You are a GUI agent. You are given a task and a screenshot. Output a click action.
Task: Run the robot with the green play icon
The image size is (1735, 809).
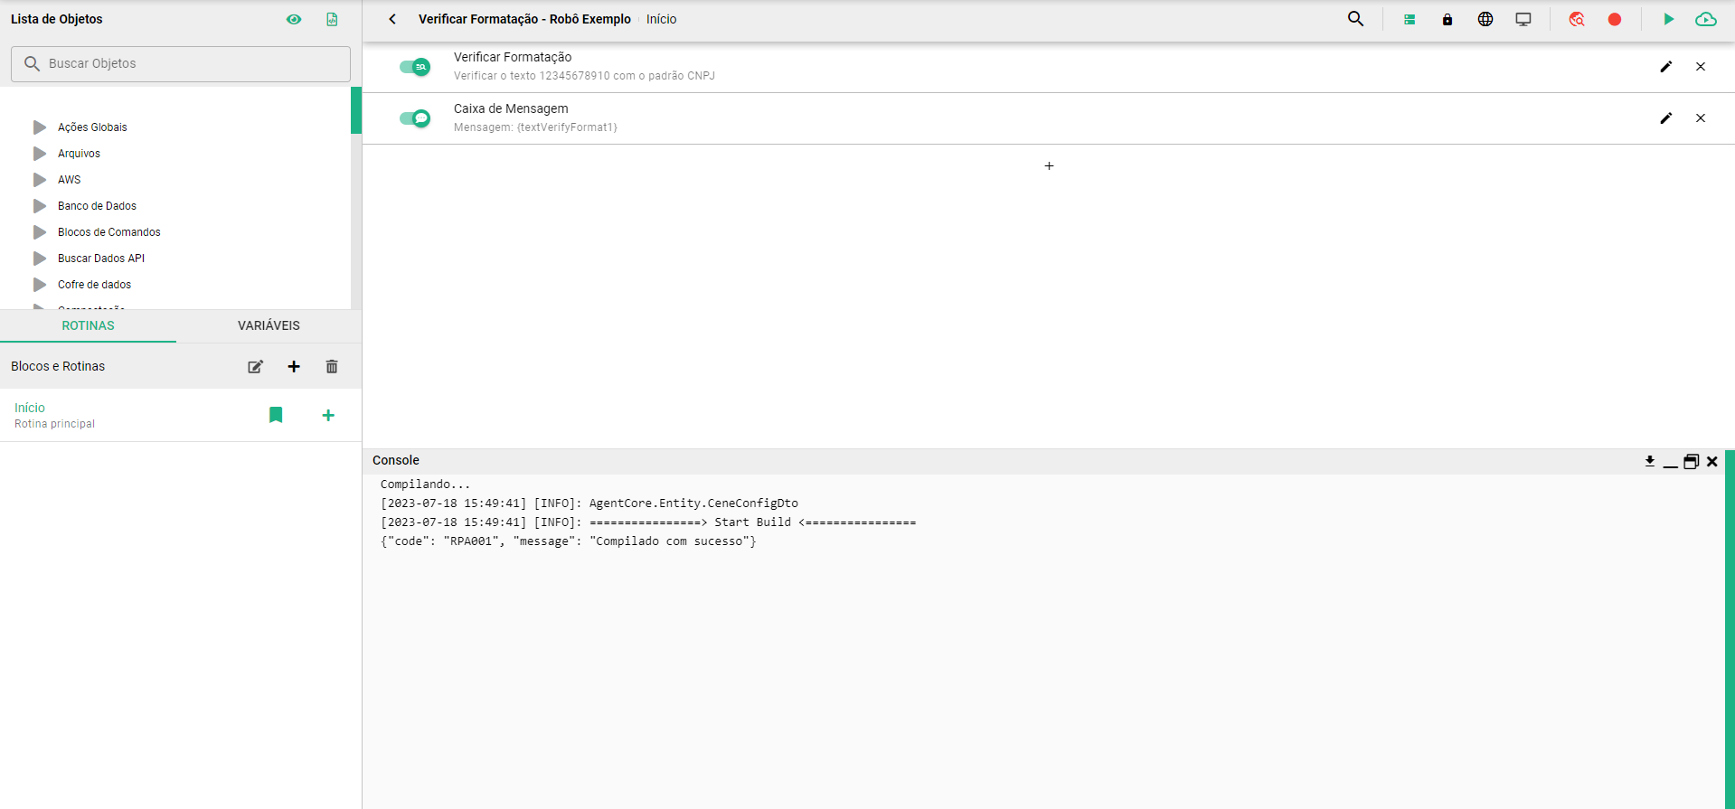pos(1668,19)
